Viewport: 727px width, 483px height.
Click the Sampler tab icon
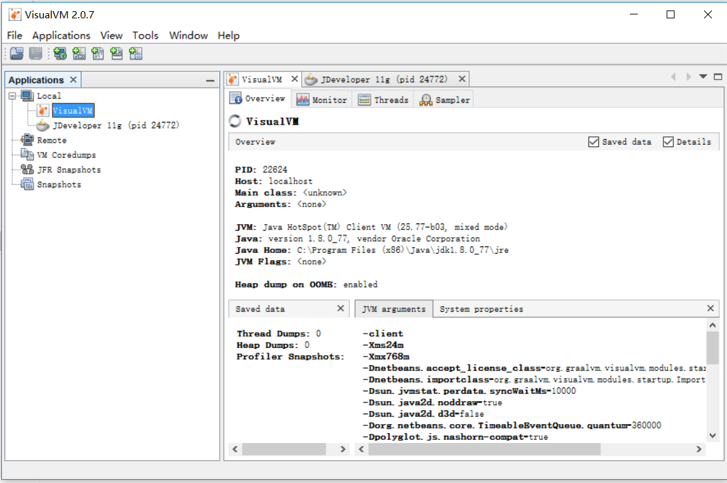tap(426, 100)
